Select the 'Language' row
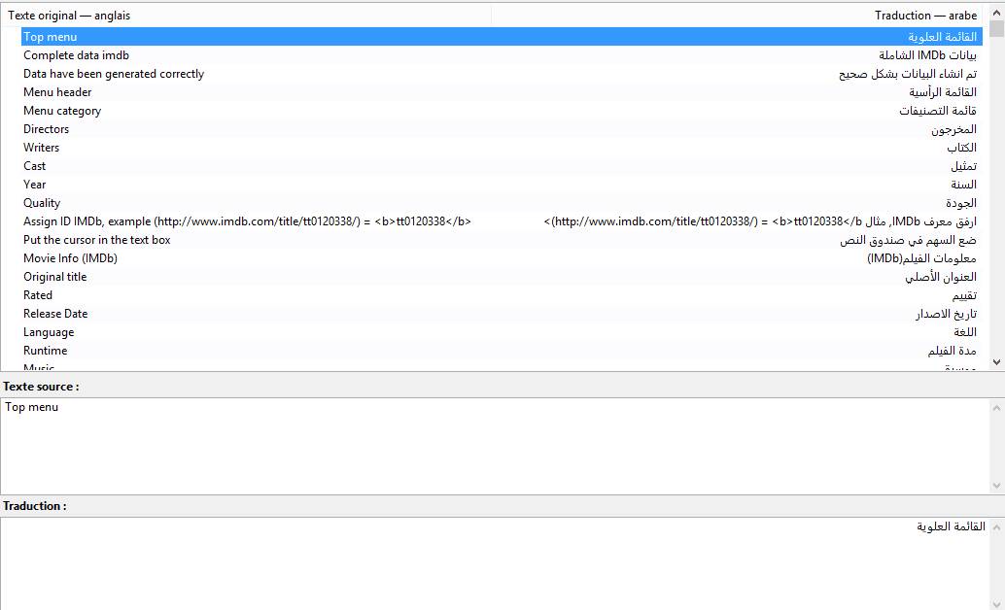Image resolution: width=1005 pixels, height=610 pixels. [x=502, y=332]
